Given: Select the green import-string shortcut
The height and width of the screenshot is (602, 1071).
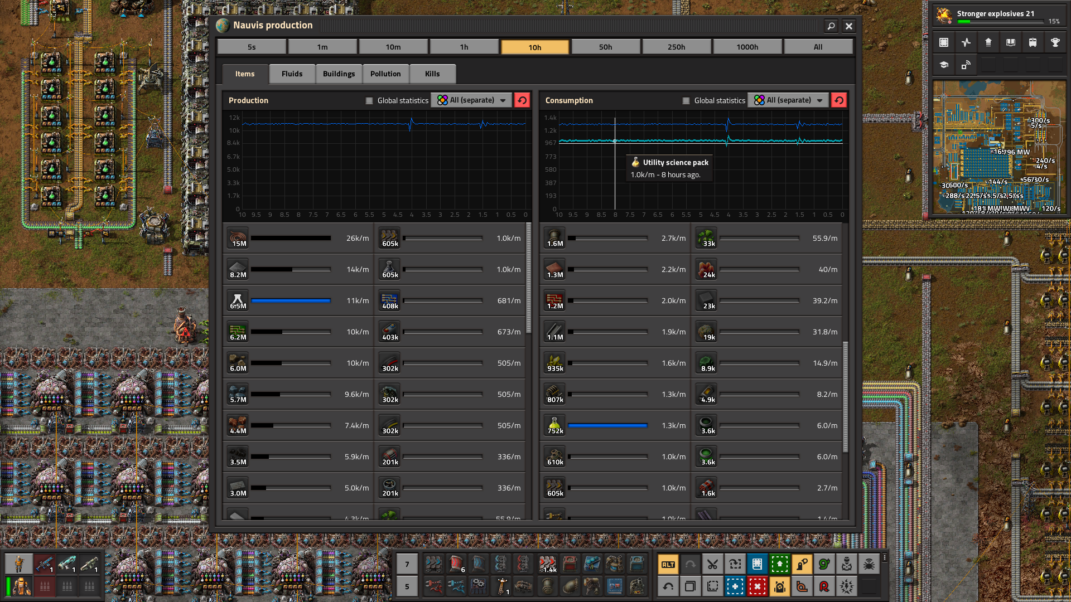Looking at the screenshot, I should pos(780,564).
